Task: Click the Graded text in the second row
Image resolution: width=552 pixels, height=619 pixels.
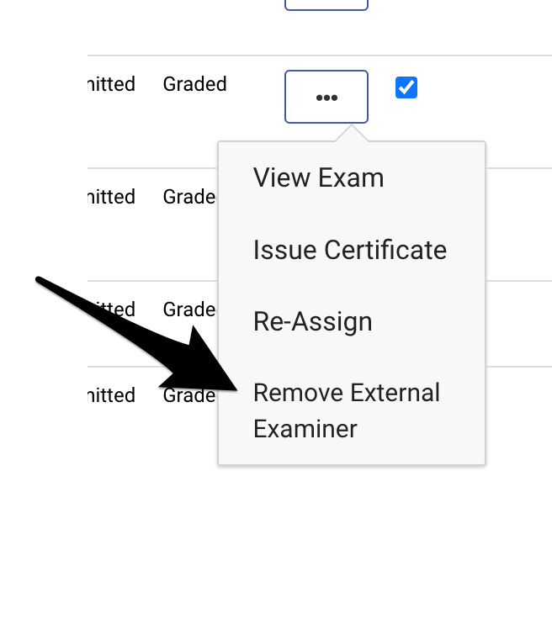Action: [x=188, y=197]
